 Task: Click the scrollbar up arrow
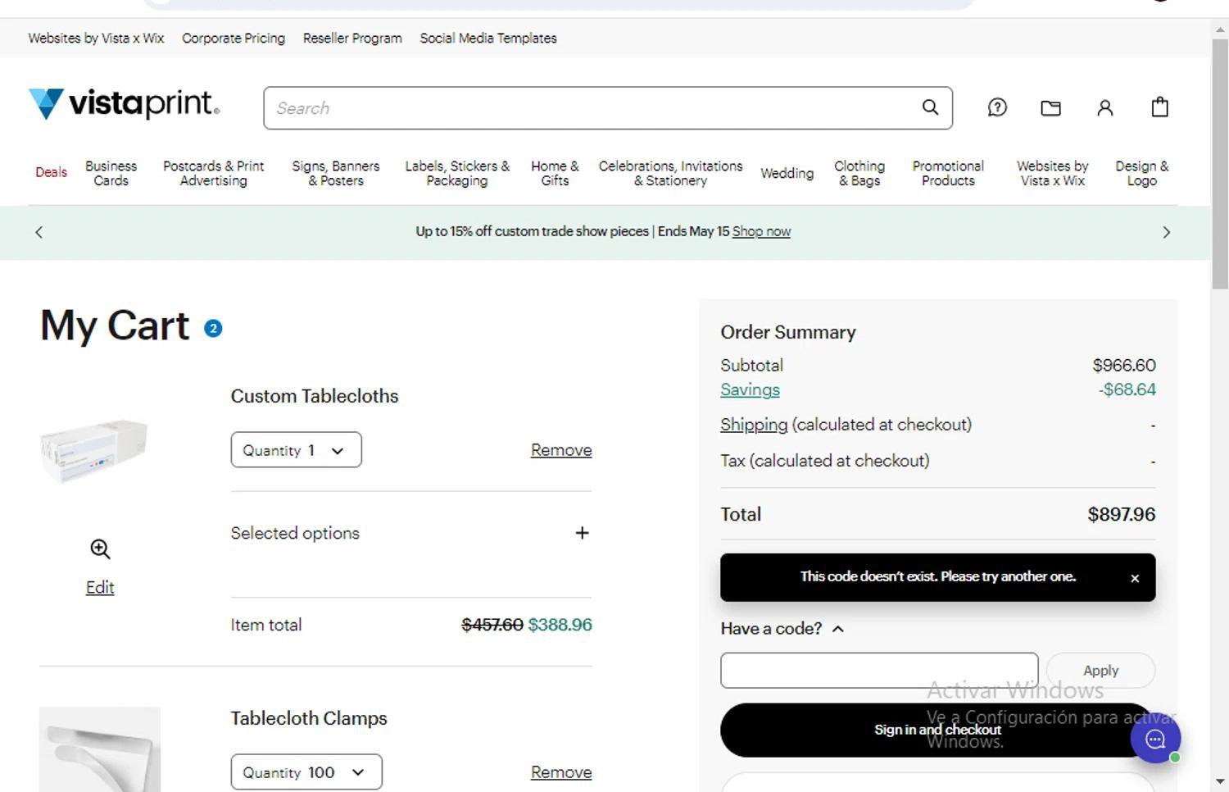tap(1220, 30)
